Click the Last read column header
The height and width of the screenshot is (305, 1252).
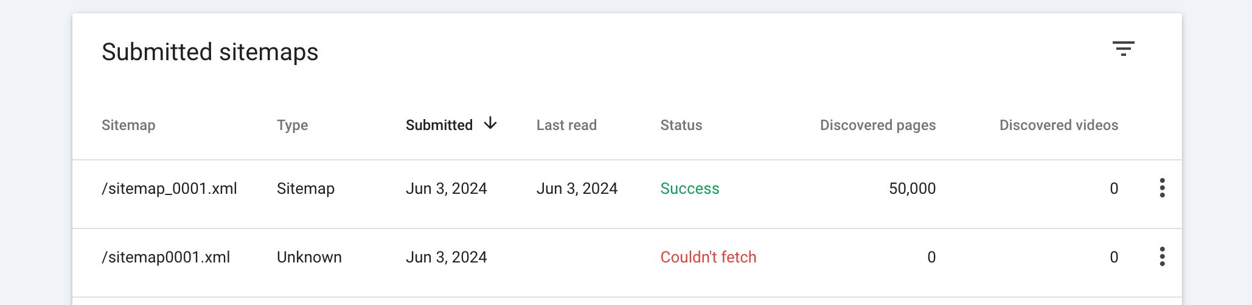click(x=566, y=125)
